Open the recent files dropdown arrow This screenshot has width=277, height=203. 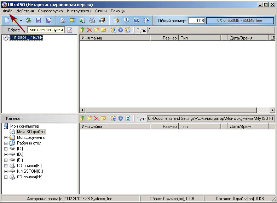click(21, 20)
